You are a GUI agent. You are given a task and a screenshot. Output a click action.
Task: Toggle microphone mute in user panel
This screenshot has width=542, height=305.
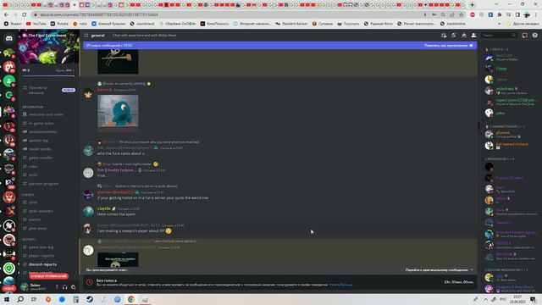point(57,287)
